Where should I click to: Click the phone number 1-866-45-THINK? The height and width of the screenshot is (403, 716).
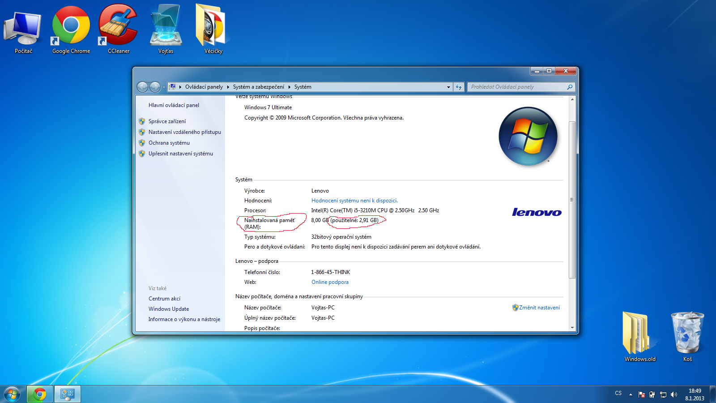[331, 272]
